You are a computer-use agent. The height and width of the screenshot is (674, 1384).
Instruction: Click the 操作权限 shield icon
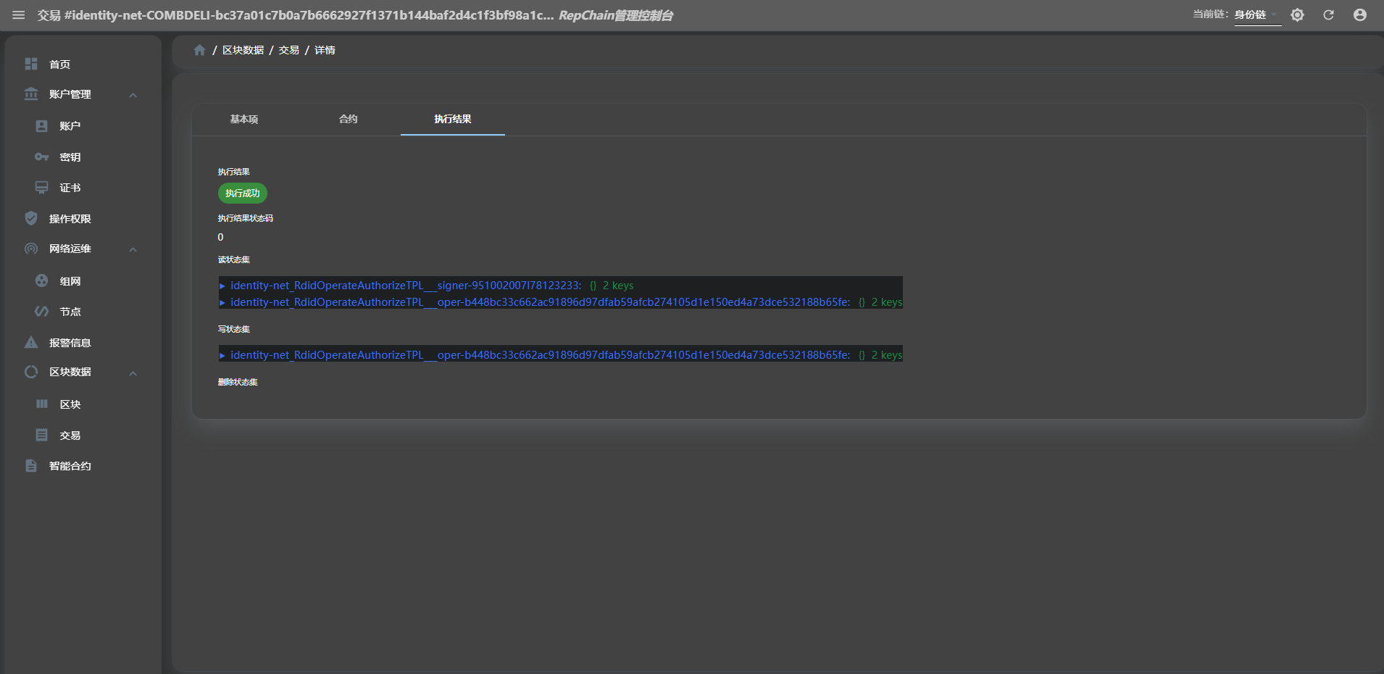pos(31,218)
